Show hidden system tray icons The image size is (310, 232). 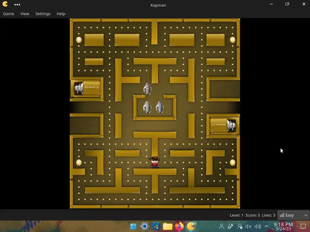[x=266, y=226]
